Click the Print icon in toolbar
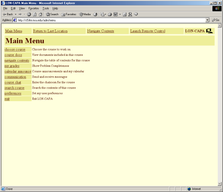This screenshot has height=192, width=223. coord(110,14)
